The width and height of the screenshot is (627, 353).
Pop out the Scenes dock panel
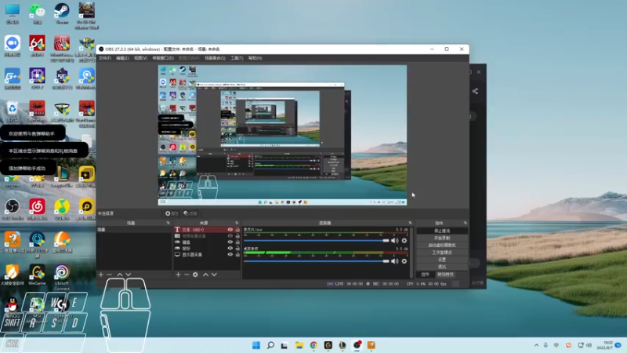click(168, 223)
